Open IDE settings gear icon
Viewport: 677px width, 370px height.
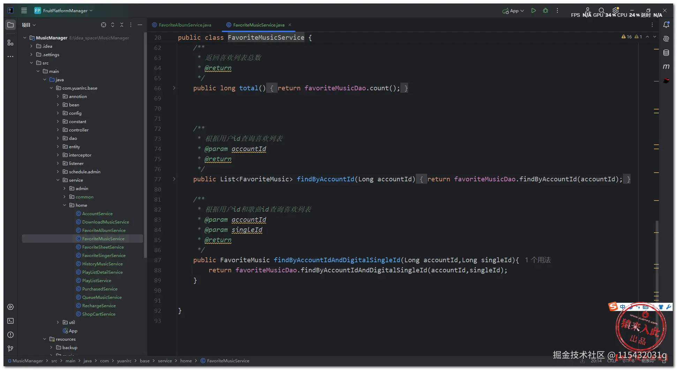[616, 10]
